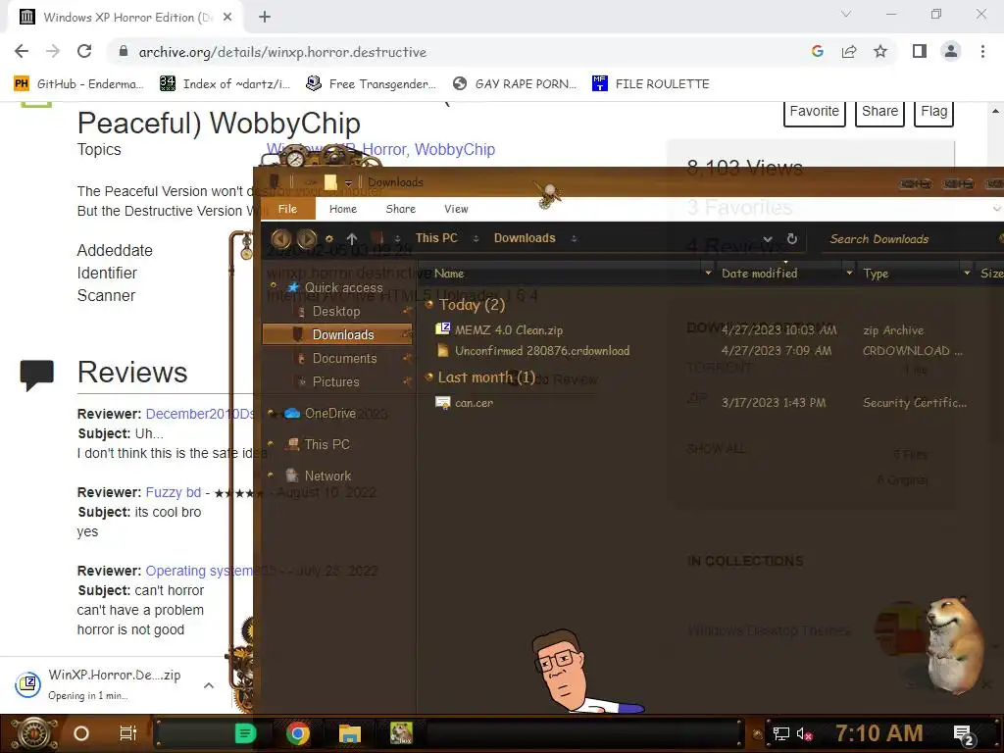Select Quick access in sidebar
Screen dimensions: 1004x753
[x=343, y=288]
